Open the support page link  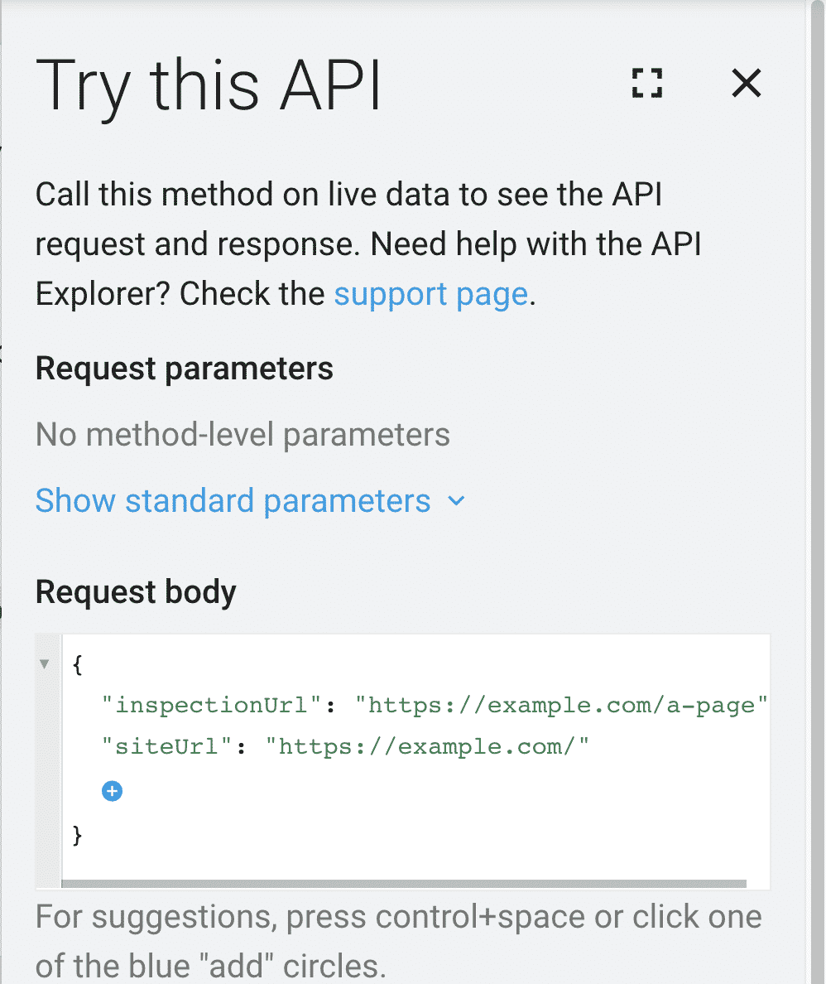pyautogui.click(x=431, y=294)
